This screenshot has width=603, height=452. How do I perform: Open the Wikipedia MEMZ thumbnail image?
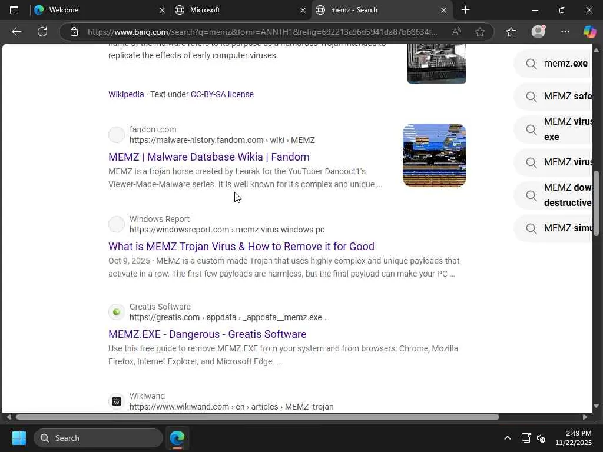(x=437, y=63)
